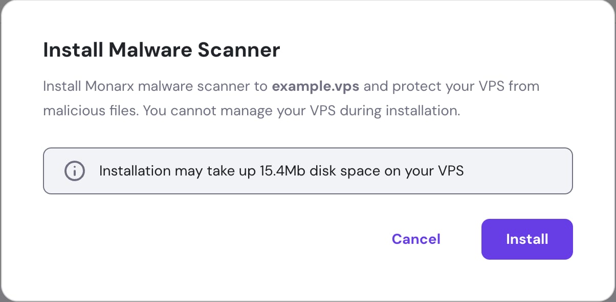Click the word Install in title

(73, 51)
